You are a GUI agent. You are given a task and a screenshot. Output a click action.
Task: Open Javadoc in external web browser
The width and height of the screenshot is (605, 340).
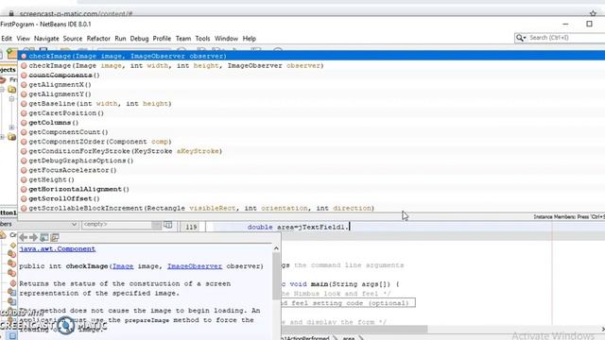click(44, 237)
